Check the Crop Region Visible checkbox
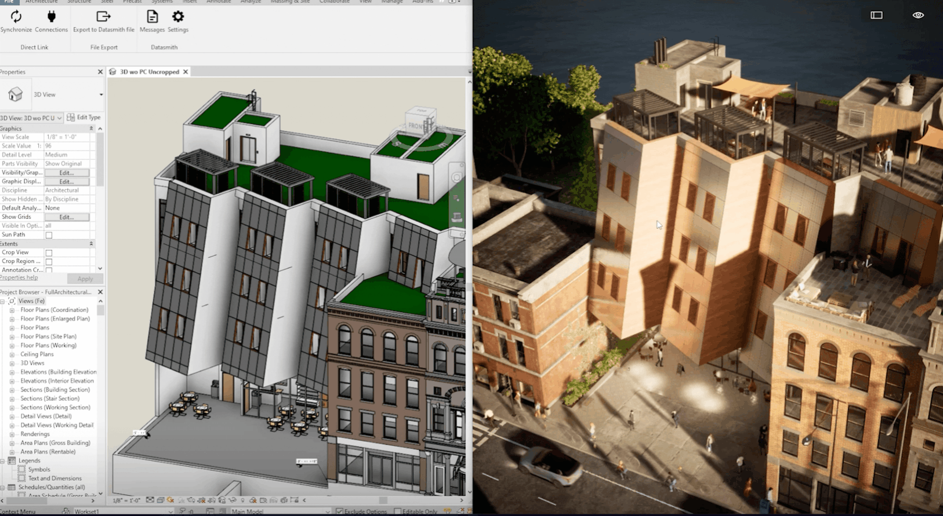This screenshot has width=943, height=516. coord(49,262)
